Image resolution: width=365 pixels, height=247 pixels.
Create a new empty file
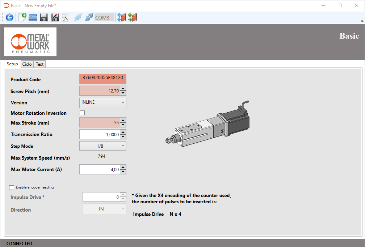(22, 17)
